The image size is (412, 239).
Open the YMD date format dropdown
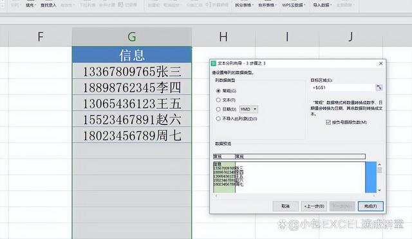click(x=249, y=109)
